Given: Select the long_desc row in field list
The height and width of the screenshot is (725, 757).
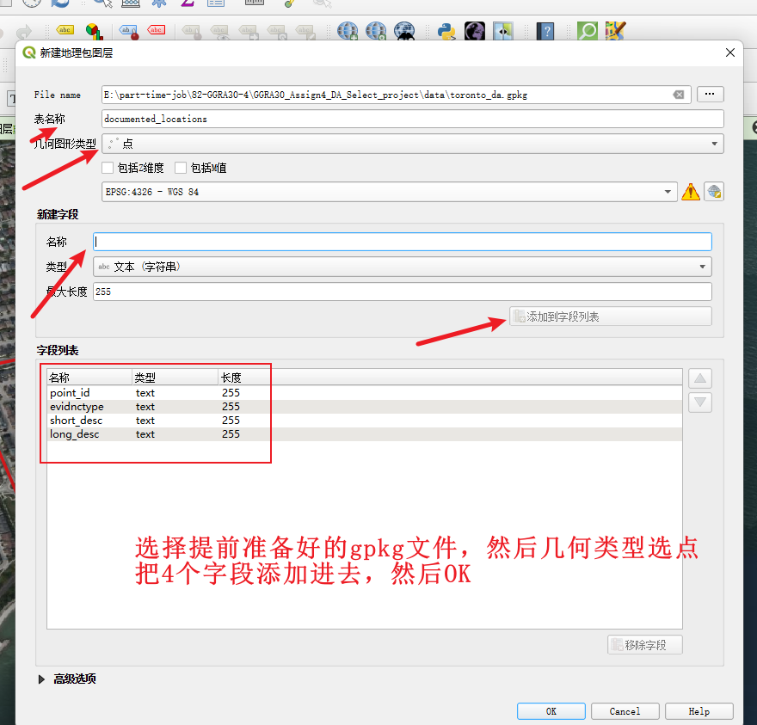Looking at the screenshot, I should click(365, 434).
